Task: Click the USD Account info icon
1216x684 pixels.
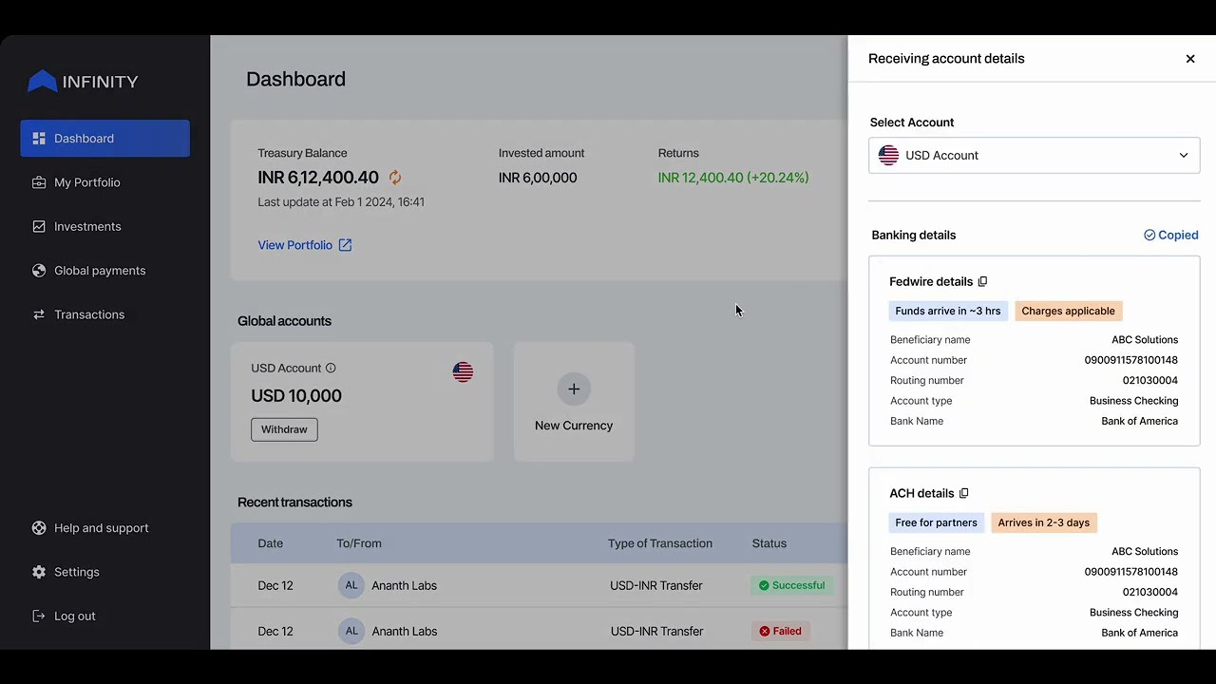Action: [x=331, y=368]
